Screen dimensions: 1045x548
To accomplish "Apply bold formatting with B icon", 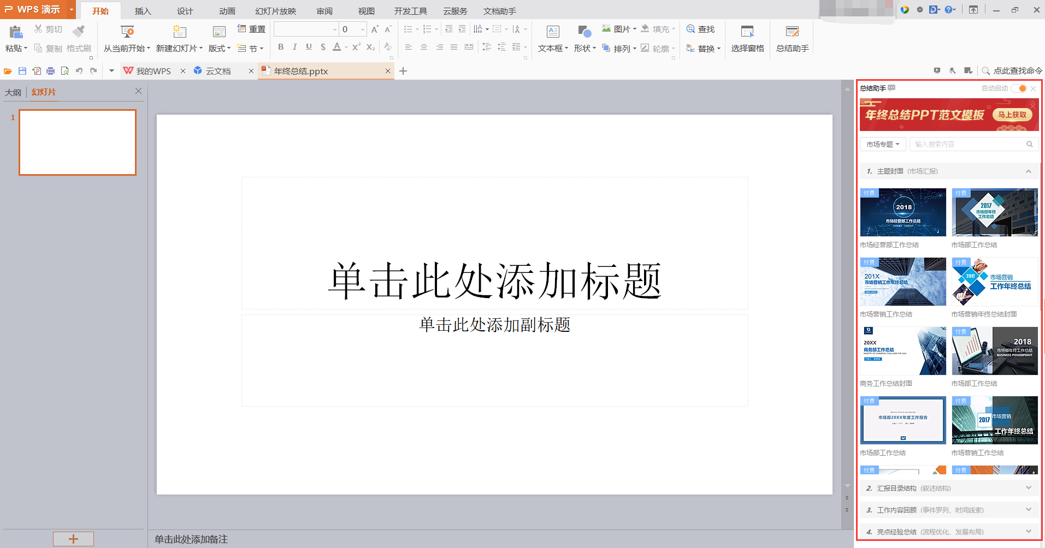I will click(x=281, y=47).
